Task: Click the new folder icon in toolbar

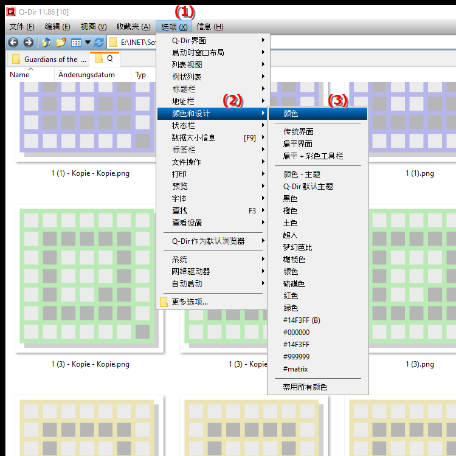Action: pos(61,43)
